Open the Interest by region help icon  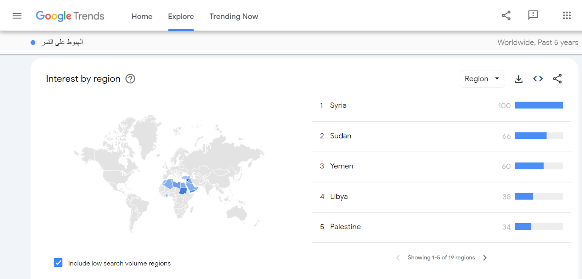tap(130, 79)
